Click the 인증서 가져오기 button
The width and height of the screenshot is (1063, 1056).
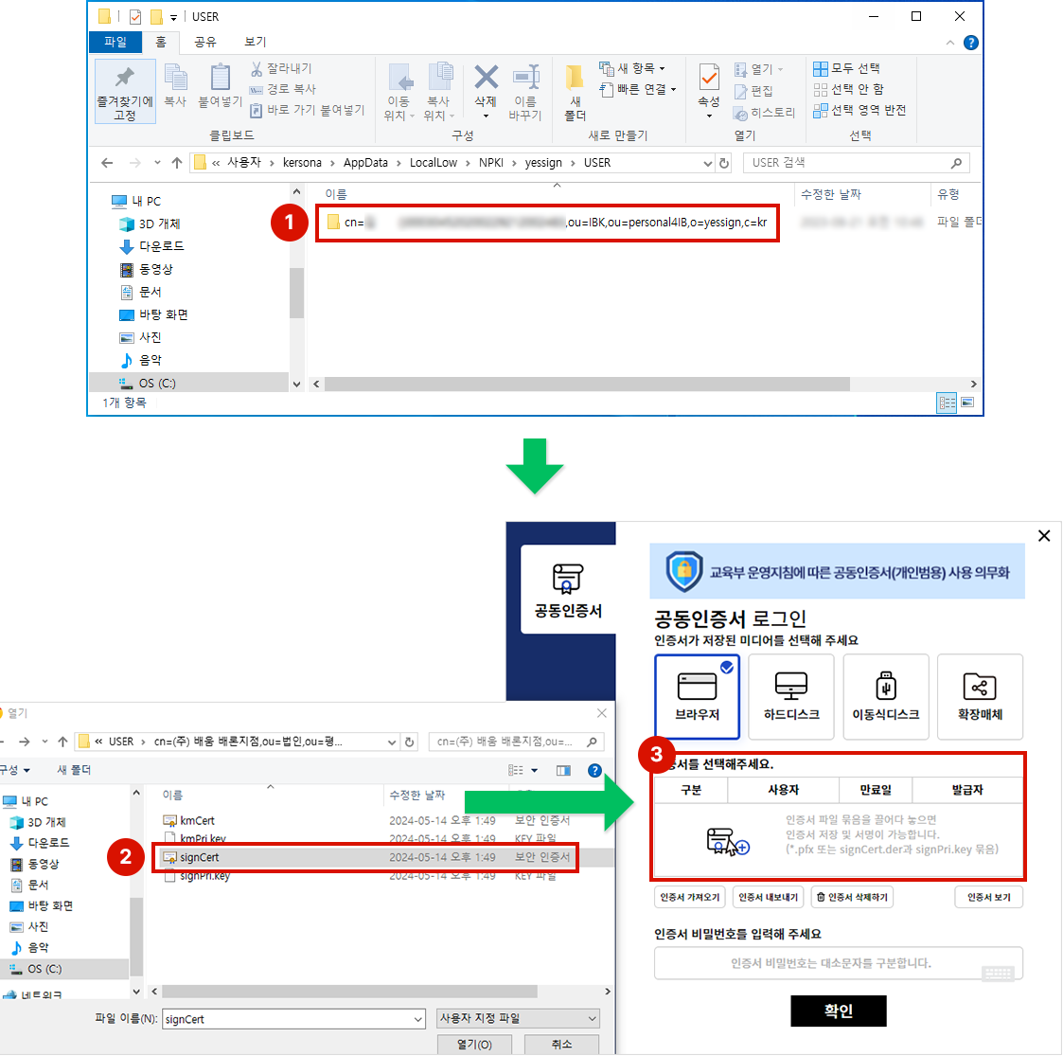click(x=690, y=897)
